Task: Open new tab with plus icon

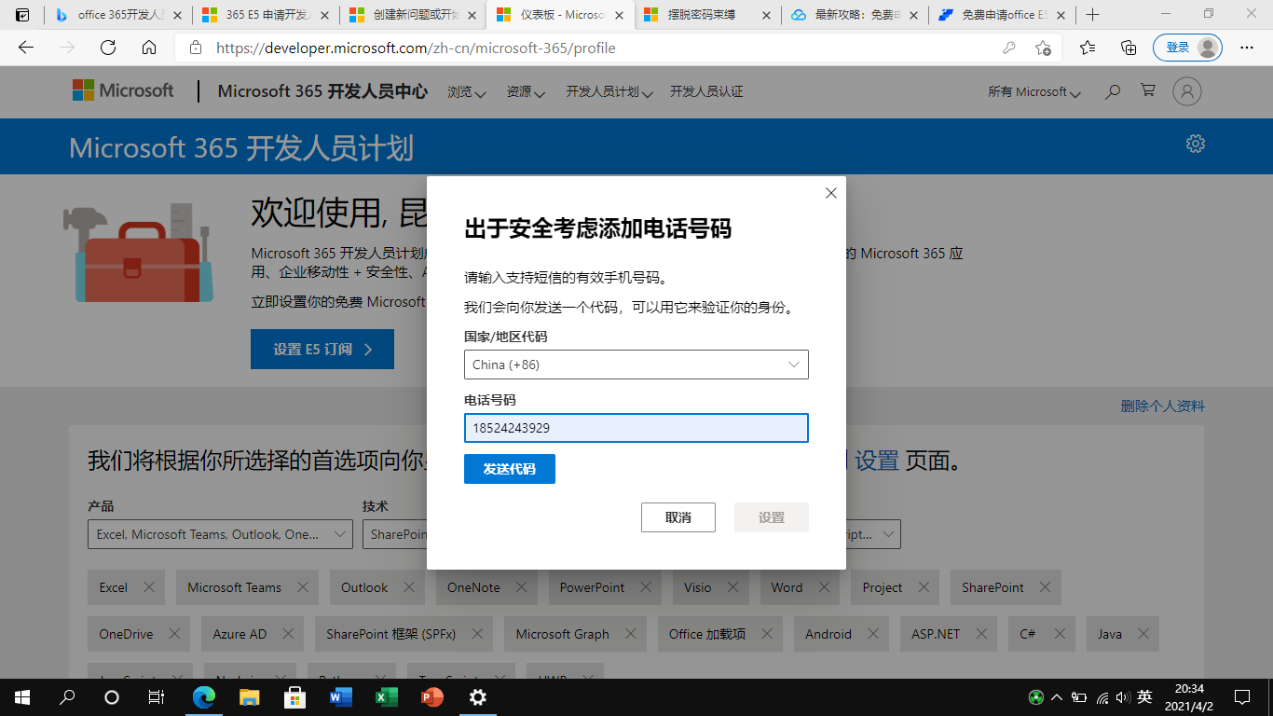Action: point(1093,15)
